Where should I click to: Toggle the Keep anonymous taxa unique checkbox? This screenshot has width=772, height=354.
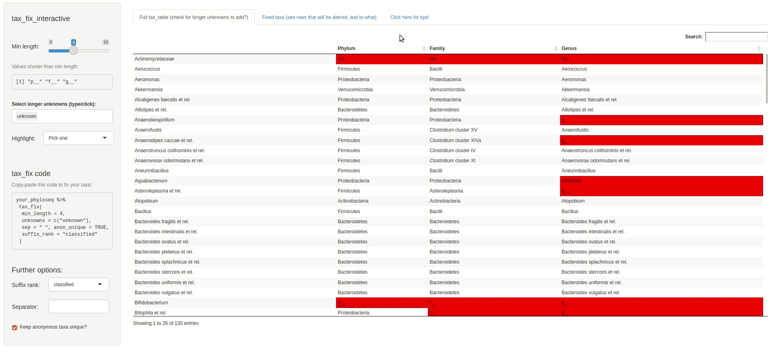(15, 327)
